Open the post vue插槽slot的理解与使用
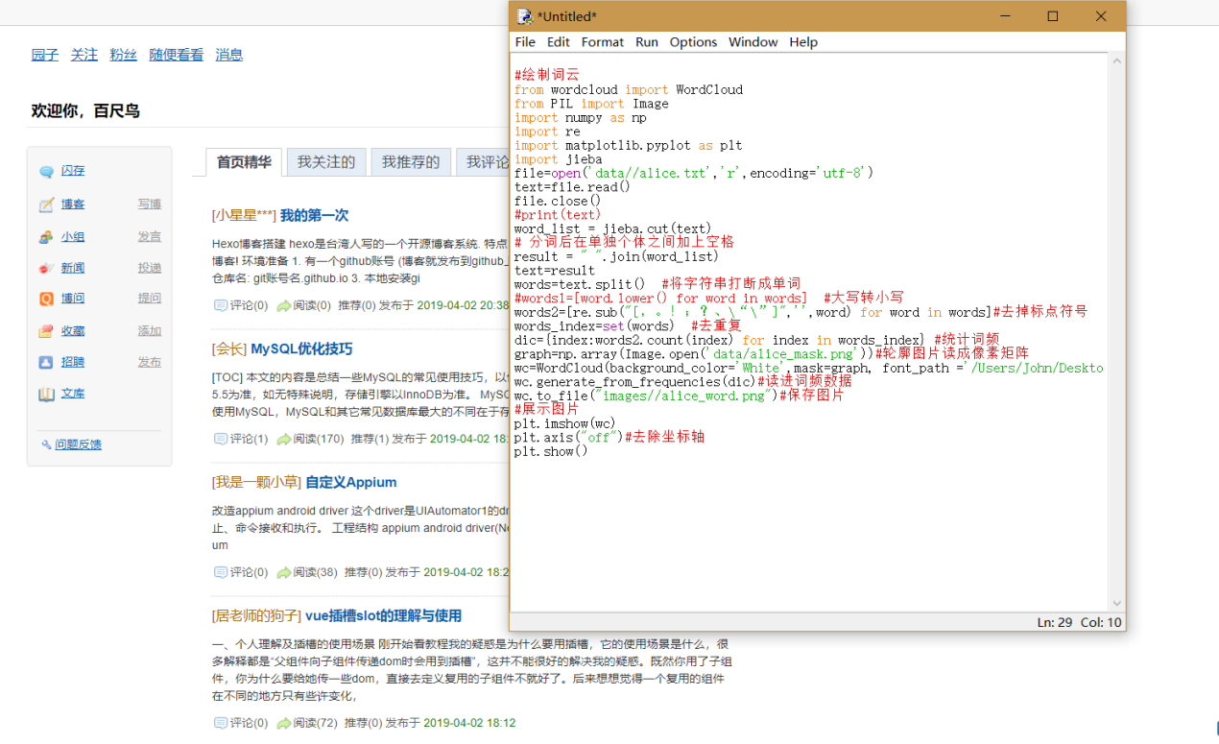Viewport: 1219px width, 744px height. (383, 615)
